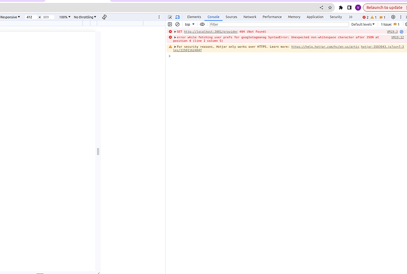Open the Security tab
407x274 pixels.
point(336,17)
